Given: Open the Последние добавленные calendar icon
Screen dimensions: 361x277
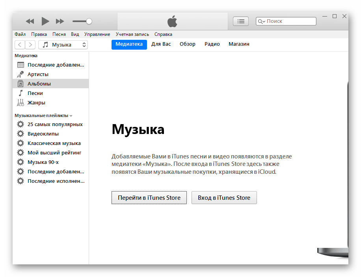Looking at the screenshot, I should pos(20,65).
